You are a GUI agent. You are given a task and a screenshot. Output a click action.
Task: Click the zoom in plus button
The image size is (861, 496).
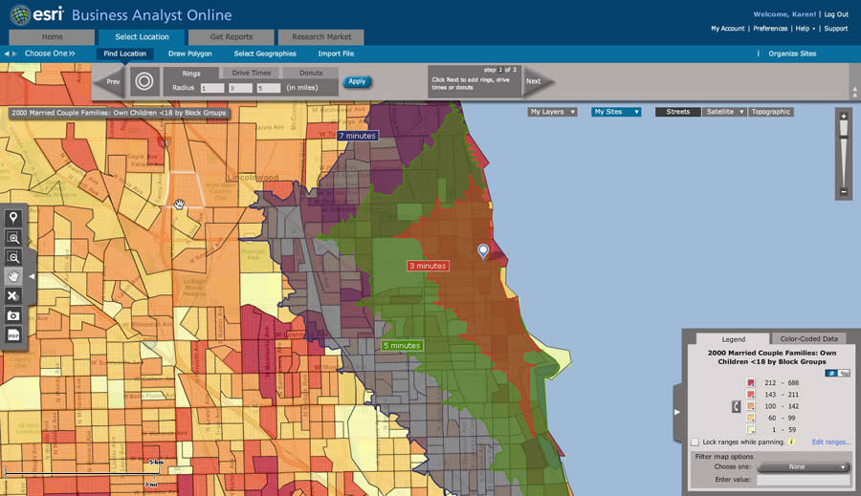click(844, 117)
